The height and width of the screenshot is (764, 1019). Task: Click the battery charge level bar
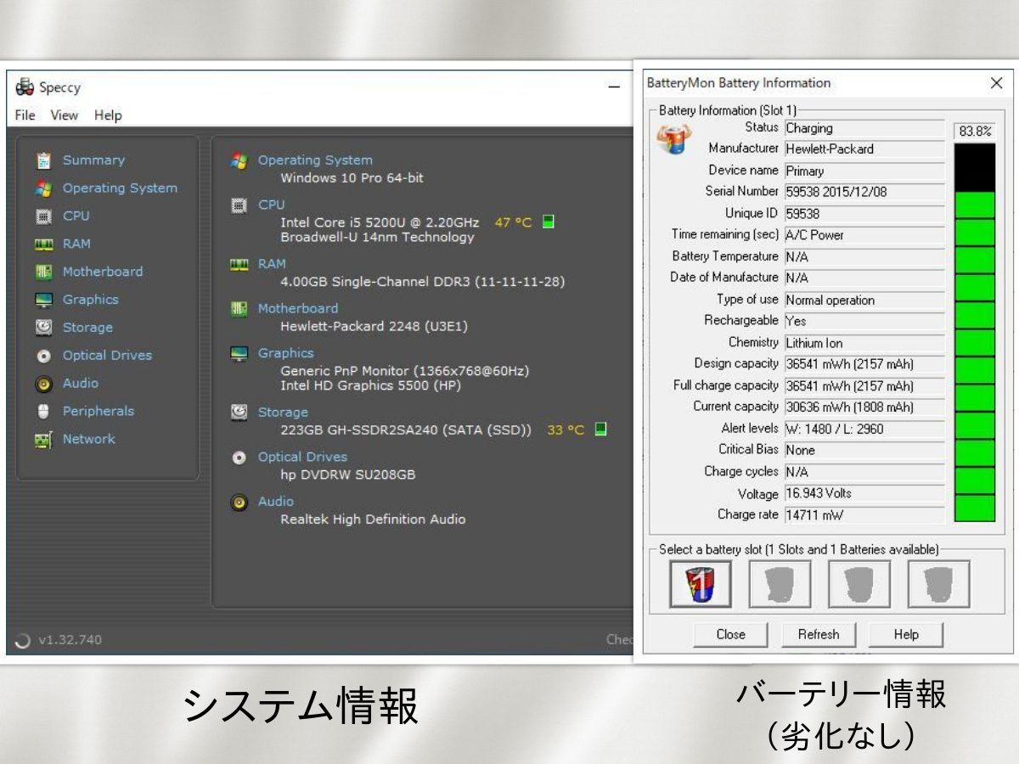tap(975, 332)
